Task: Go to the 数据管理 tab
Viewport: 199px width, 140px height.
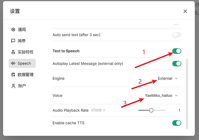Action: (x=22, y=75)
